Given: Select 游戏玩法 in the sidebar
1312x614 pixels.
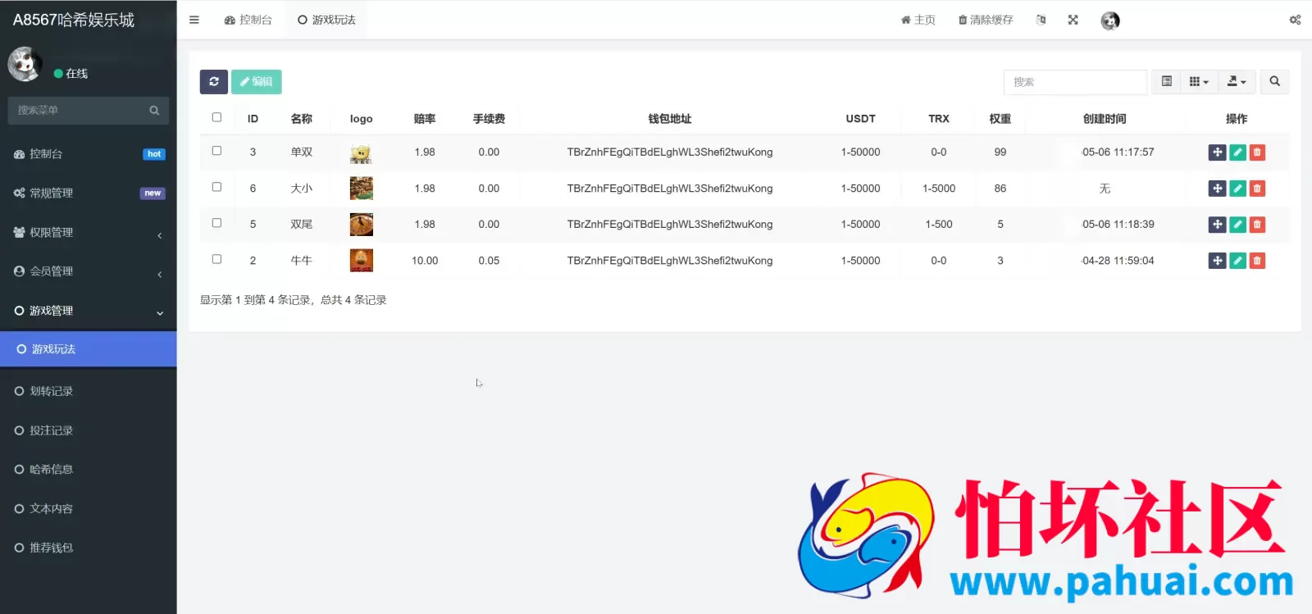Looking at the screenshot, I should pos(89,349).
